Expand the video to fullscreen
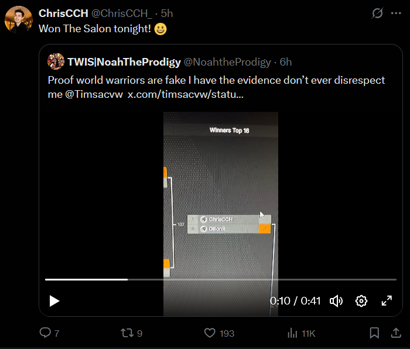Screen dimensions: 410x349 click(x=387, y=300)
